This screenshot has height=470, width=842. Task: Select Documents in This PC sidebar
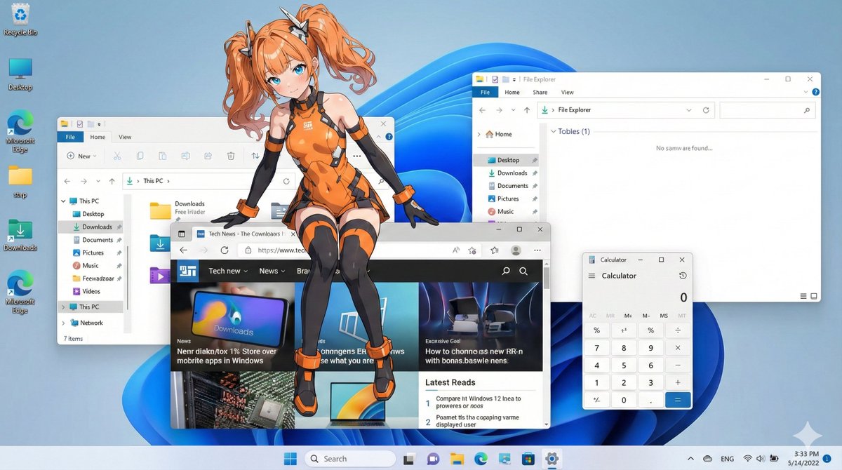click(x=98, y=240)
